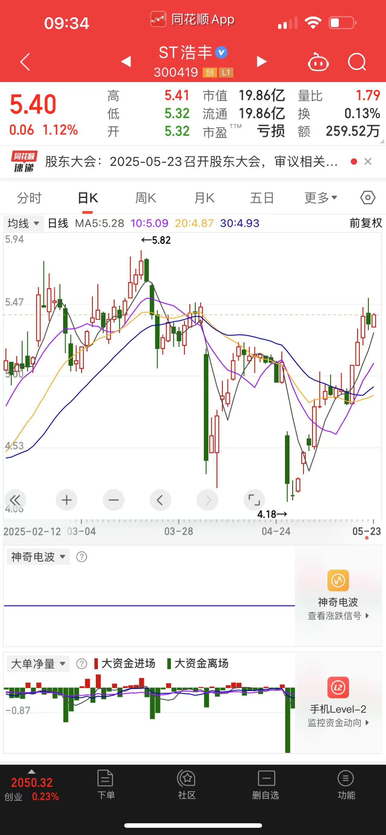Read the 股东大会 2025-05-23 news headline
The height and width of the screenshot is (835, 386).
tap(191, 161)
